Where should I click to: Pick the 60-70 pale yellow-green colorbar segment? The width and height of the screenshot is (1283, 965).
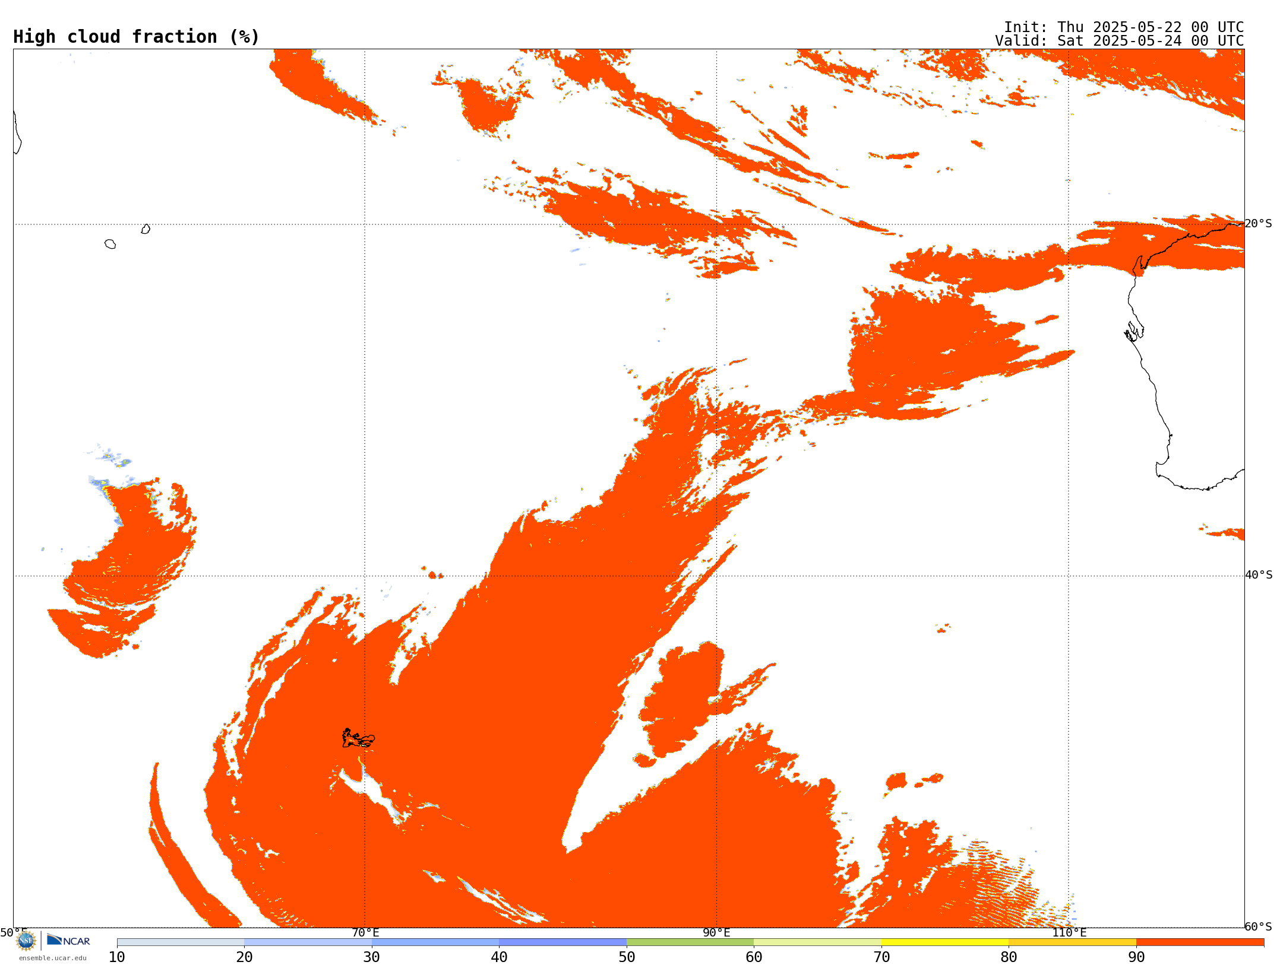817,942
